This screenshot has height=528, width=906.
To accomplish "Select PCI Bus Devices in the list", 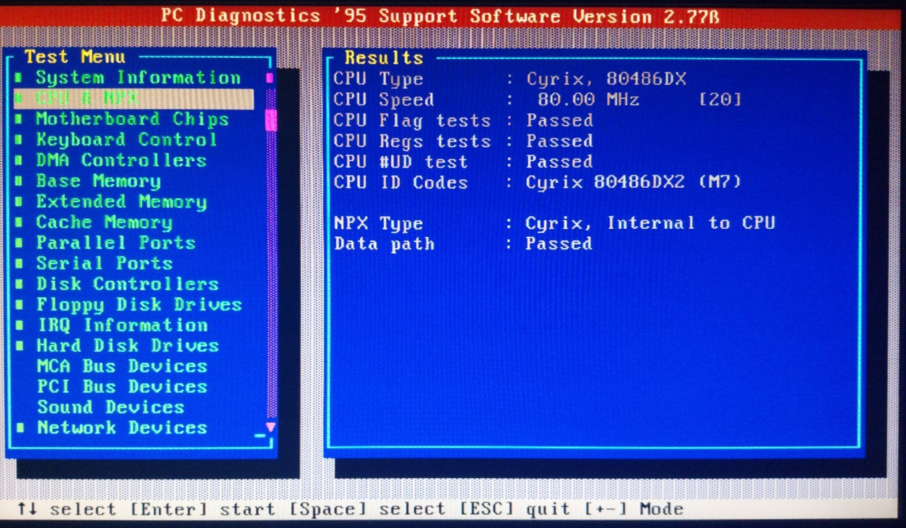I will (122, 387).
